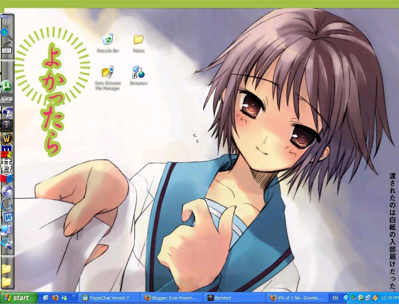Switch to TopazChat Version 7 taskbar button

pyautogui.click(x=109, y=298)
